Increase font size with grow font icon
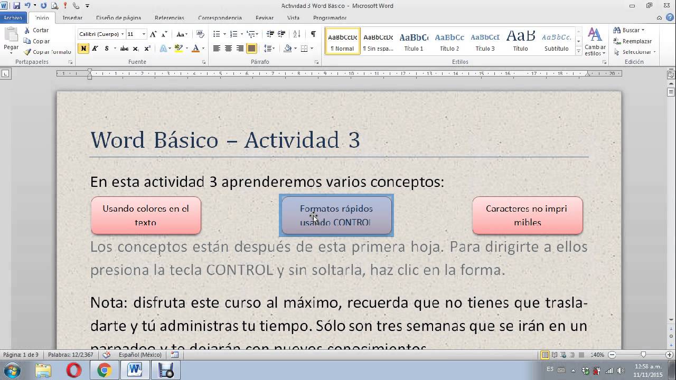The width and height of the screenshot is (676, 380). (153, 34)
